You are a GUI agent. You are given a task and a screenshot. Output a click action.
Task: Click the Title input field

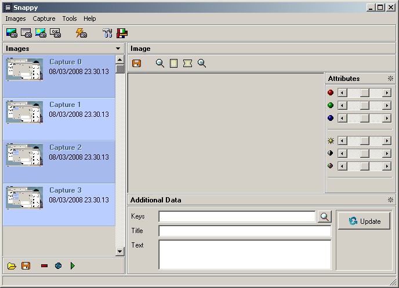click(245, 231)
